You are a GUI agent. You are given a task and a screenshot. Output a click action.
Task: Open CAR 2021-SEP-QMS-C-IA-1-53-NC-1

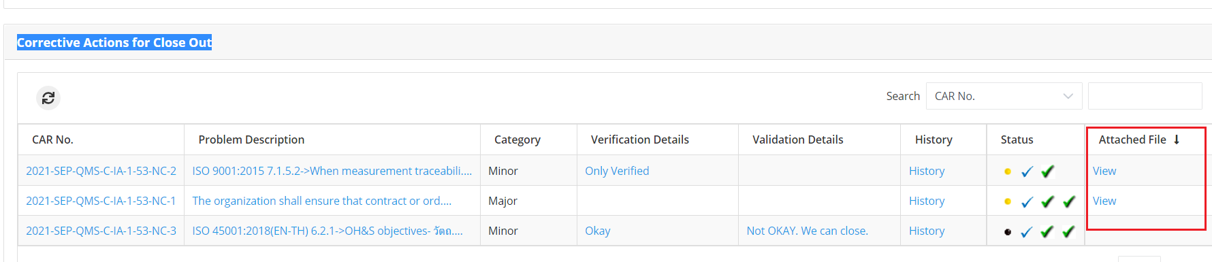click(x=101, y=201)
